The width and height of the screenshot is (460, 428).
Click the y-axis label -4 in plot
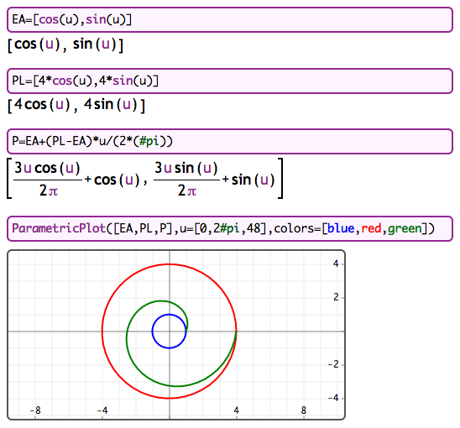click(x=333, y=398)
